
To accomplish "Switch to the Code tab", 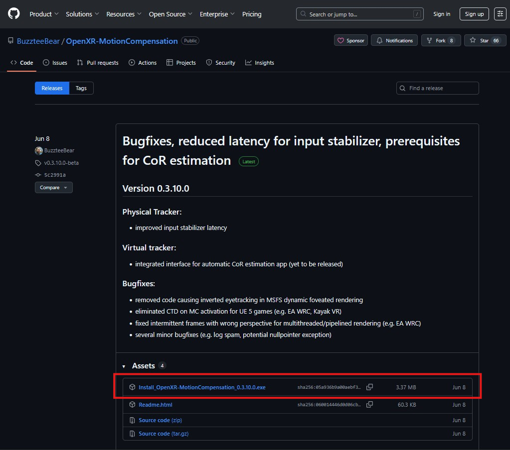I will pos(22,63).
